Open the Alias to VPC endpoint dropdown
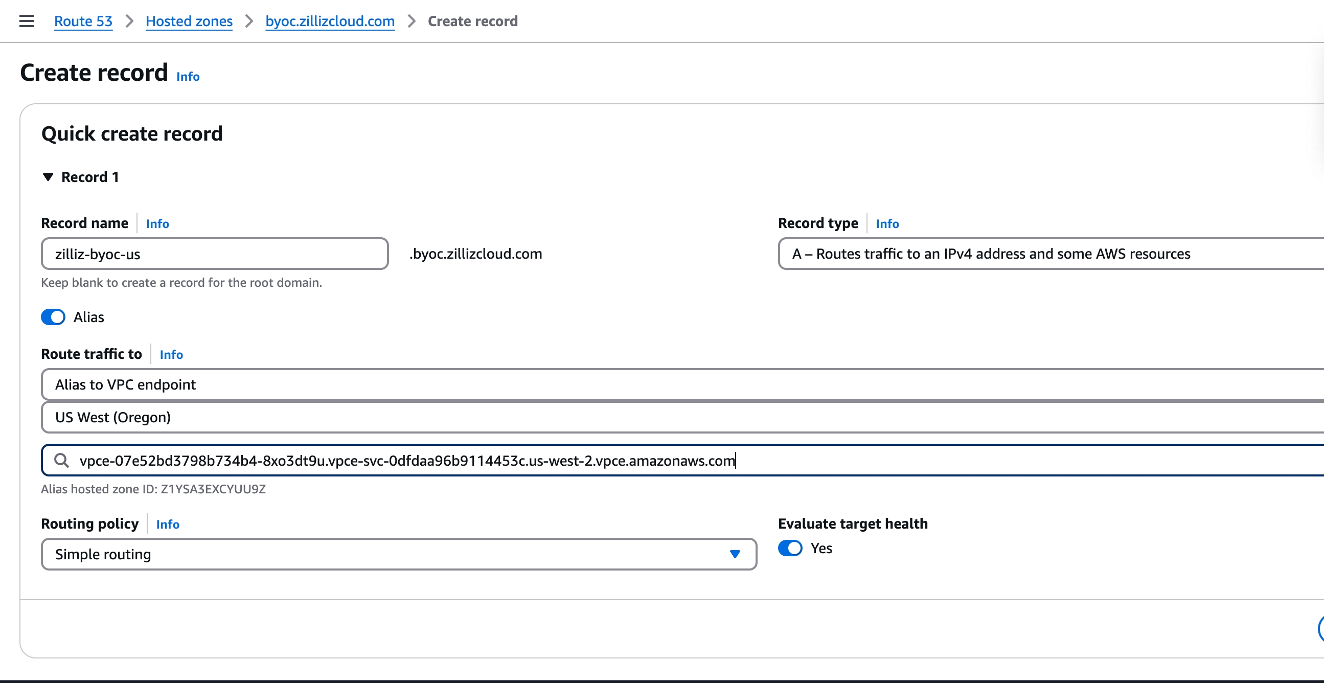This screenshot has height=683, width=1324. click(682, 384)
